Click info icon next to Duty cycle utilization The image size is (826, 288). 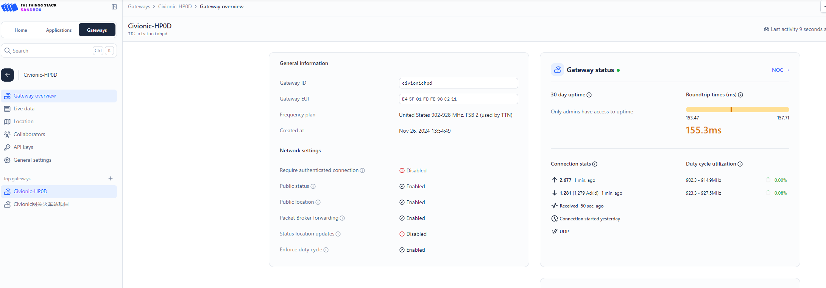tap(740, 164)
